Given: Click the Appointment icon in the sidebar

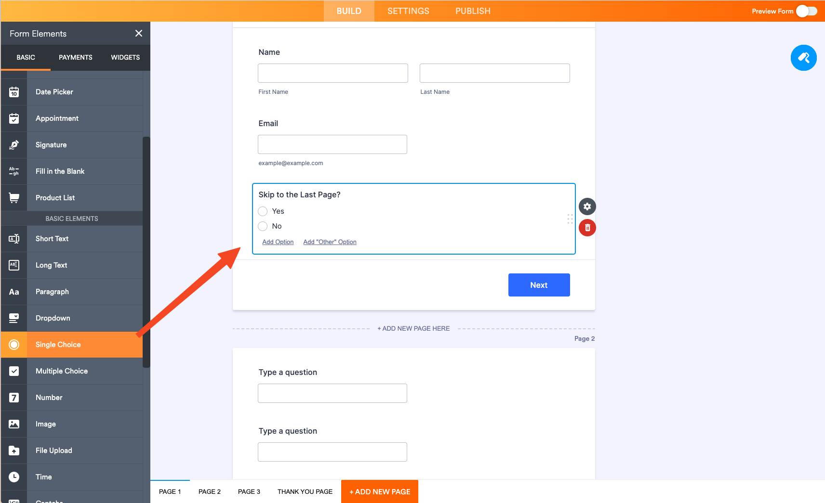Looking at the screenshot, I should click(x=14, y=118).
